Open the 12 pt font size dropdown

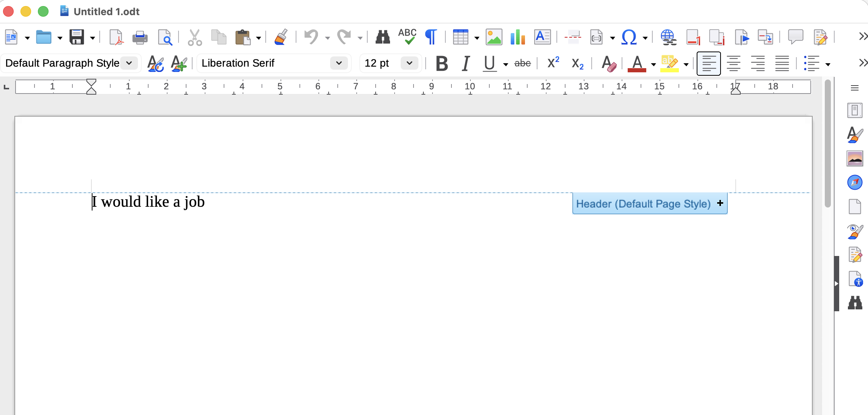[x=409, y=63]
